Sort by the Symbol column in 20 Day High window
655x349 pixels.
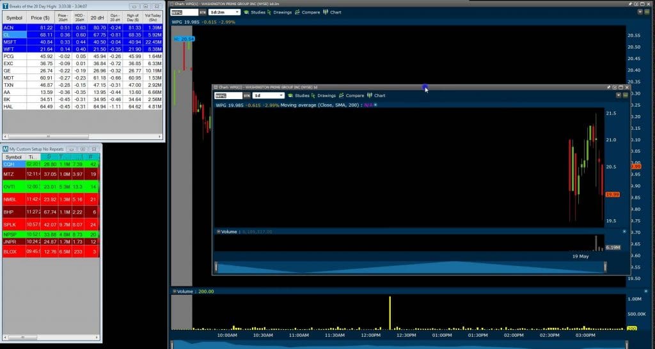tap(14, 17)
